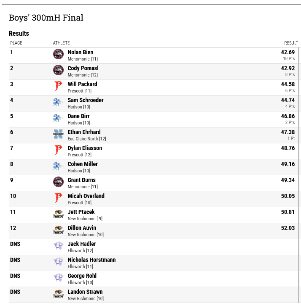Select athlete name Dylan Eliasson

pos(85,148)
